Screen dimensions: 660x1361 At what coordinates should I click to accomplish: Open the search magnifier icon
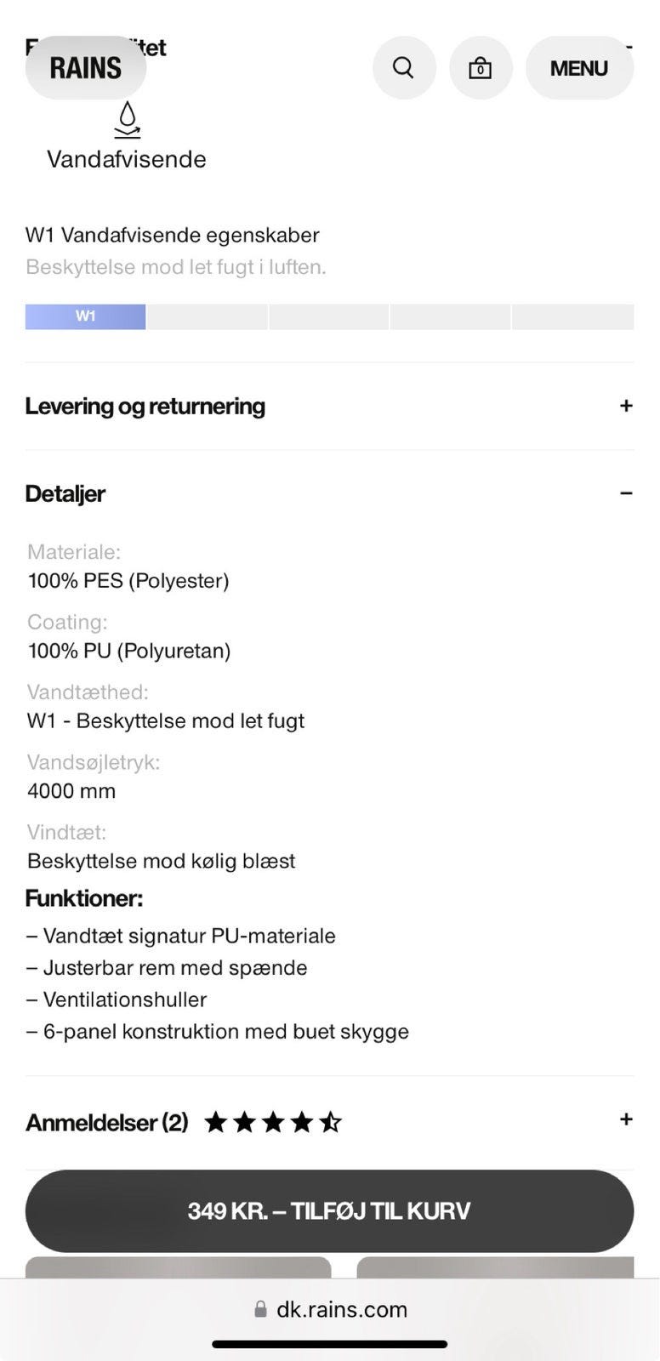coord(404,68)
